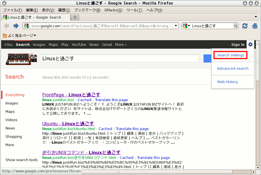Click the new tab plus button
This screenshot has width=261, height=175.
tap(75, 18)
